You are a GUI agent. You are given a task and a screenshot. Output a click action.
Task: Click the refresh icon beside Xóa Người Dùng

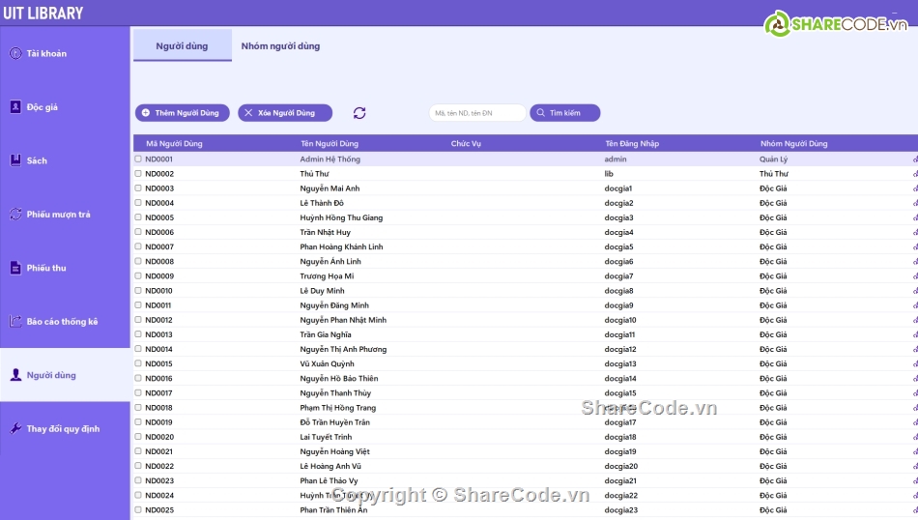[359, 113]
